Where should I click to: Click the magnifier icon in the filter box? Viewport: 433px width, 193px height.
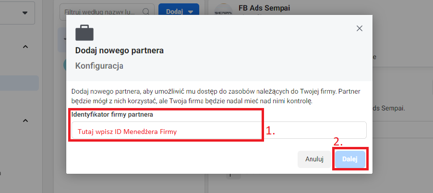click(x=146, y=12)
